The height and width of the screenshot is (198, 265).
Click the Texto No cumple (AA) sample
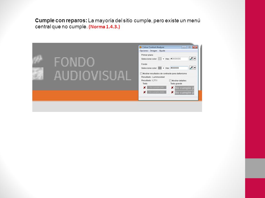pos(157,87)
